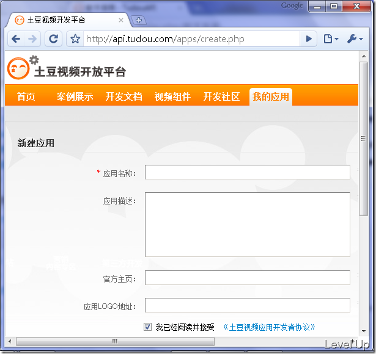Go to the 首页 navigation item
Viewport: 376px width, 354px height.
pos(26,96)
